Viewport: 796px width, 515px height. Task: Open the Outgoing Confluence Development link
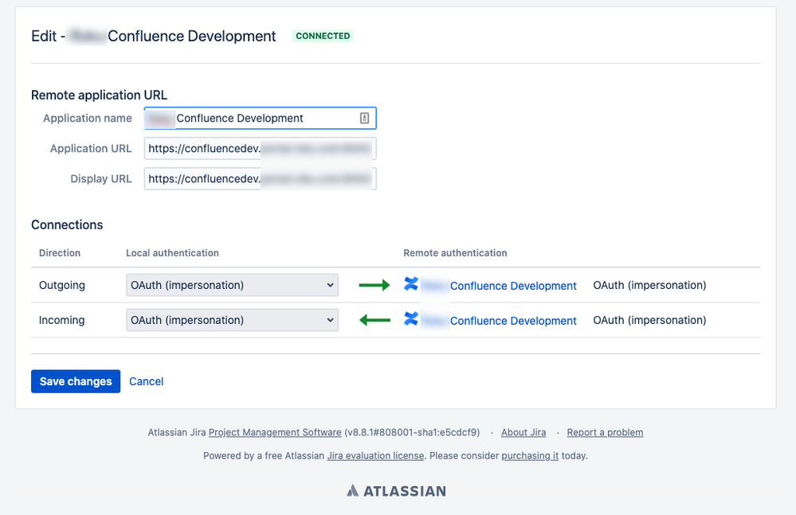(513, 286)
